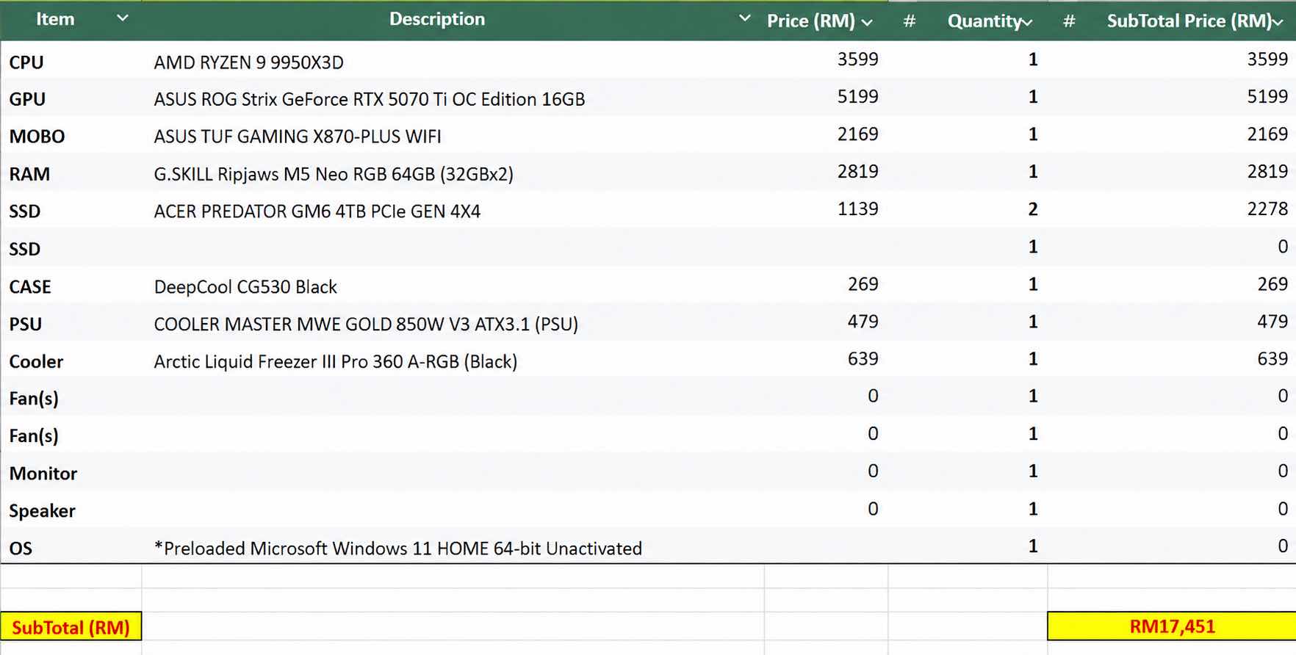This screenshot has height=655, width=1296.
Task: Click the SSD quantity cell "2"
Action: pos(1033,209)
